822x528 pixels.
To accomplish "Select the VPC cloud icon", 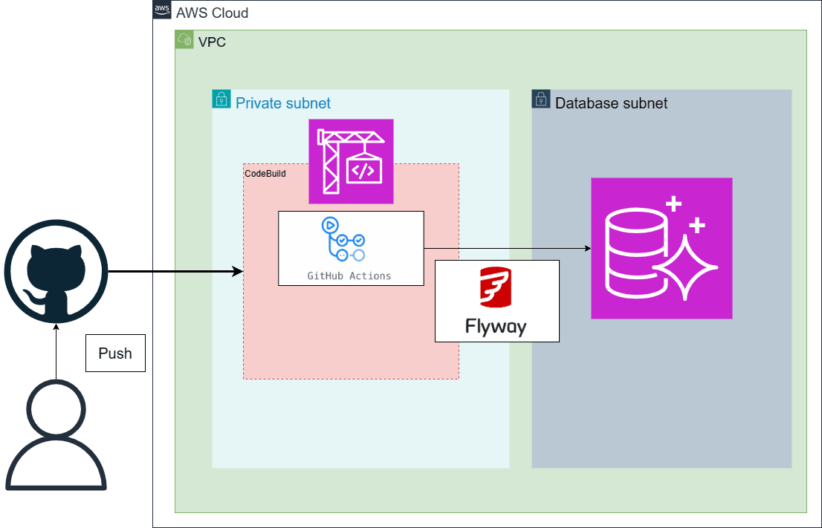I will coord(184,40).
